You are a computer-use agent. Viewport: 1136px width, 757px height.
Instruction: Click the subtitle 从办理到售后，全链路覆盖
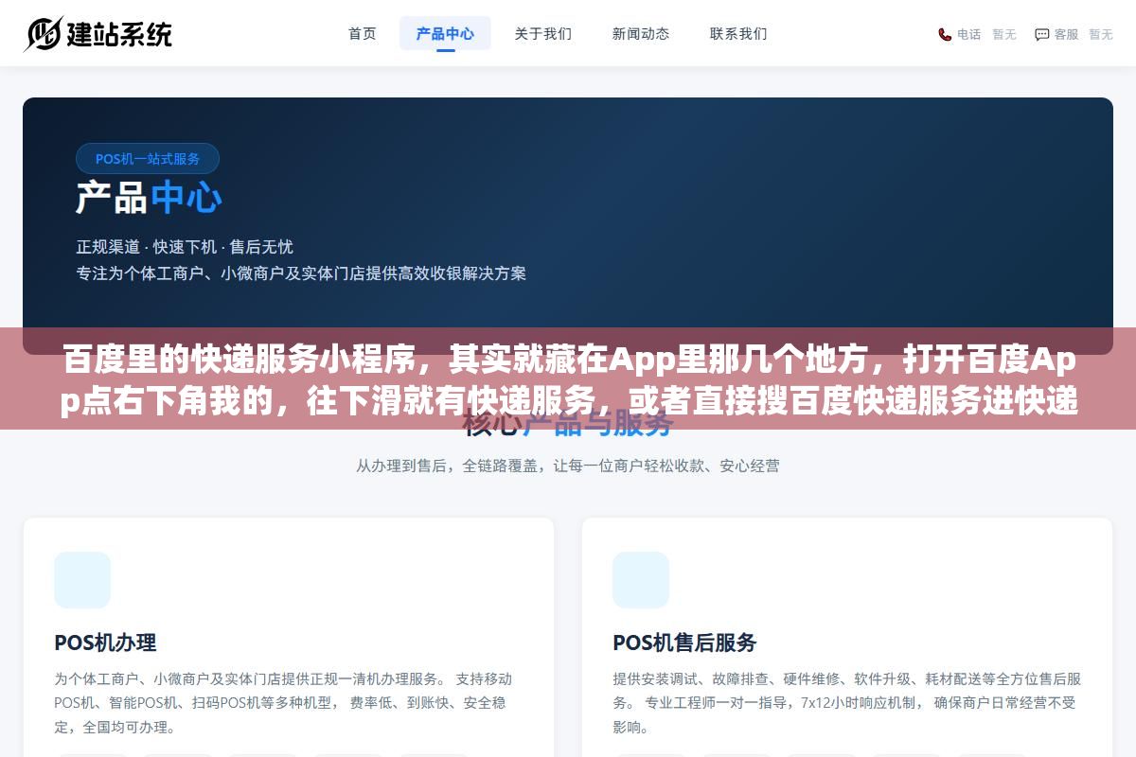(x=568, y=466)
